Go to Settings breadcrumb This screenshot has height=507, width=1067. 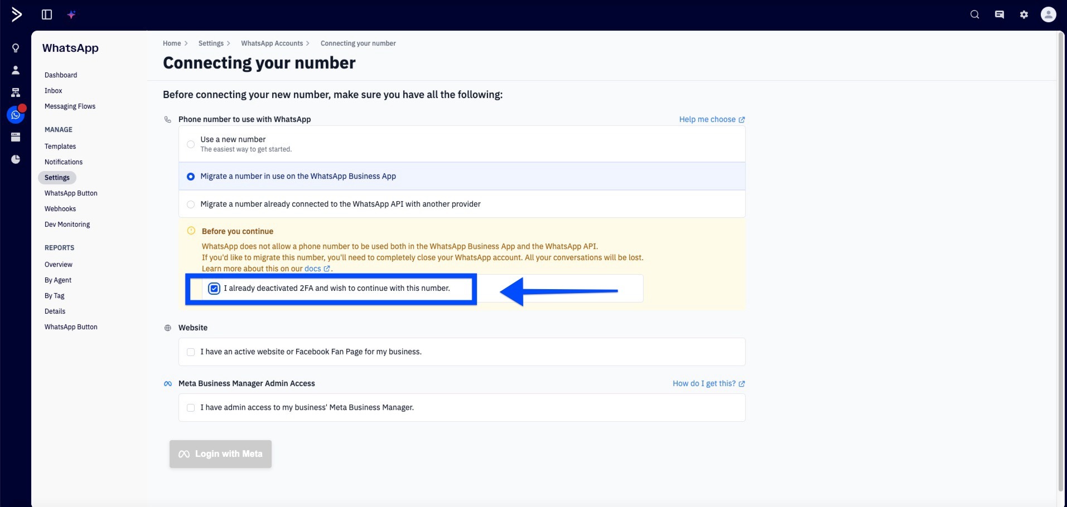click(211, 43)
